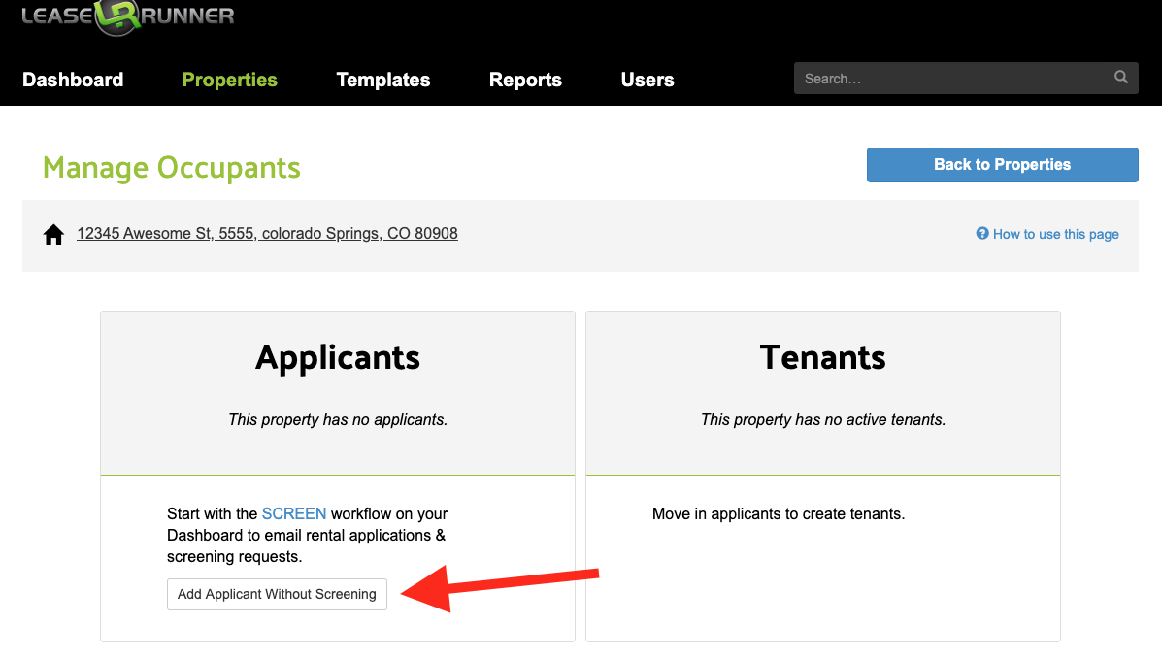Click Add Applicant Without Screening button
Viewport: 1162px width, 657px height.
pyautogui.click(x=277, y=594)
